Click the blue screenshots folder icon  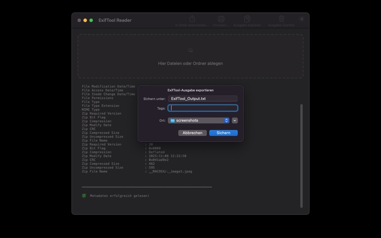(x=172, y=120)
